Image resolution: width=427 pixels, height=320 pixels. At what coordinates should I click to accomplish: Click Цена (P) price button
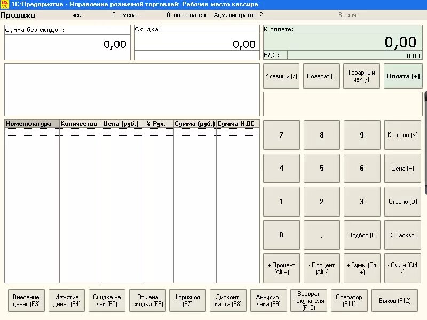point(402,168)
